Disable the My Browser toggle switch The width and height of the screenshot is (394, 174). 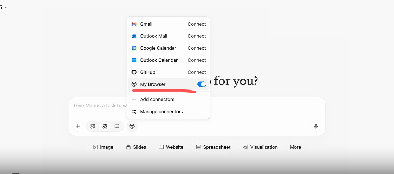coord(202,84)
